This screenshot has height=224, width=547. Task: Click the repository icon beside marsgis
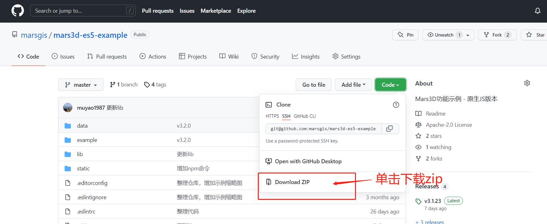tap(15, 34)
